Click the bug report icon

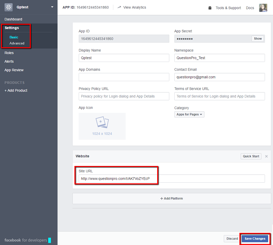click(x=210, y=8)
